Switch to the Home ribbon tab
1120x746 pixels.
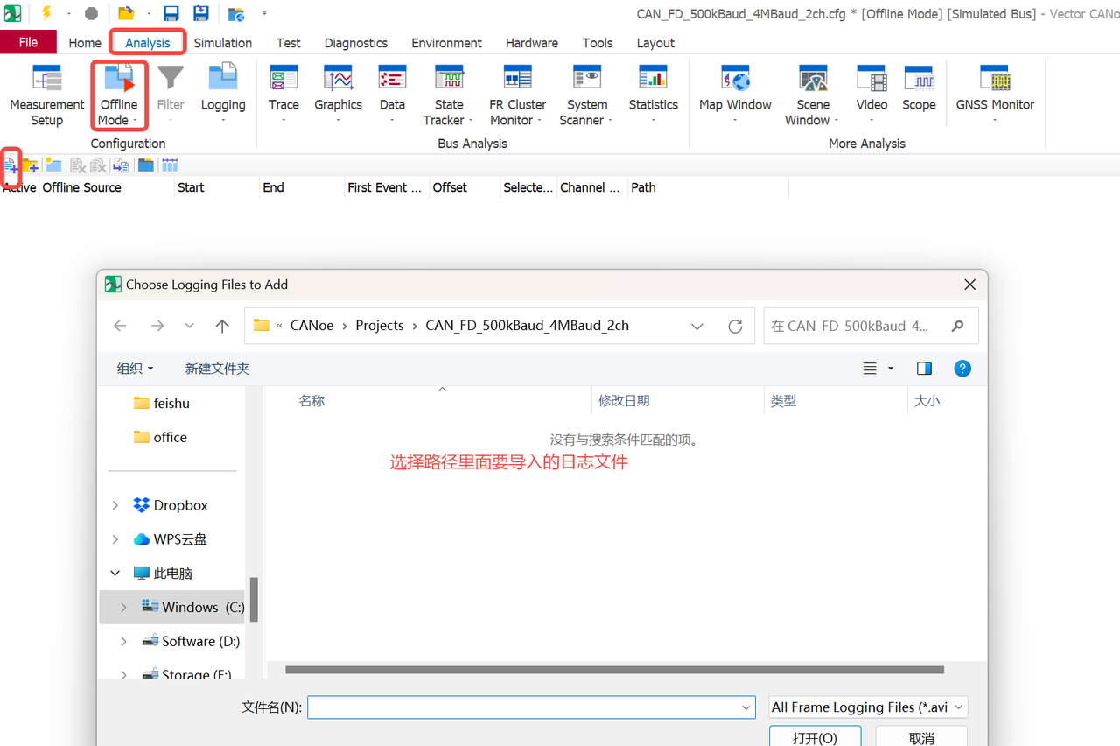85,42
